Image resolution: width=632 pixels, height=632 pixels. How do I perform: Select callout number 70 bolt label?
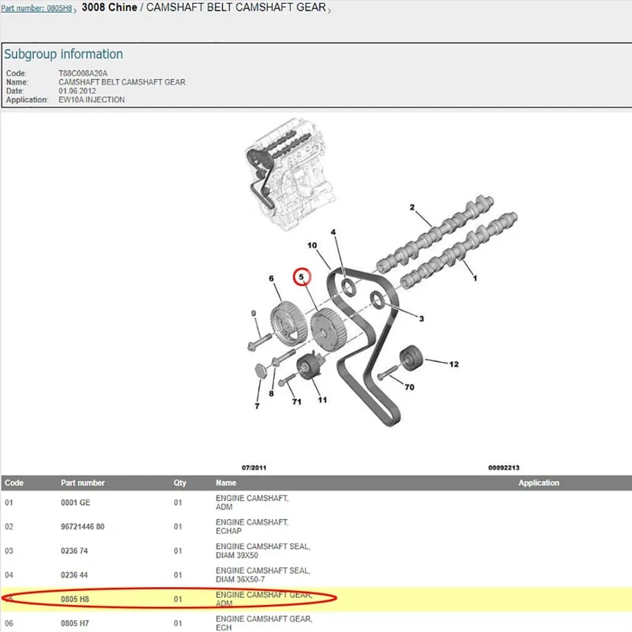[409, 387]
